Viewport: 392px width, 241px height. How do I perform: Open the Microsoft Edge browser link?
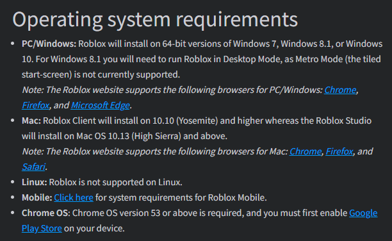point(101,105)
